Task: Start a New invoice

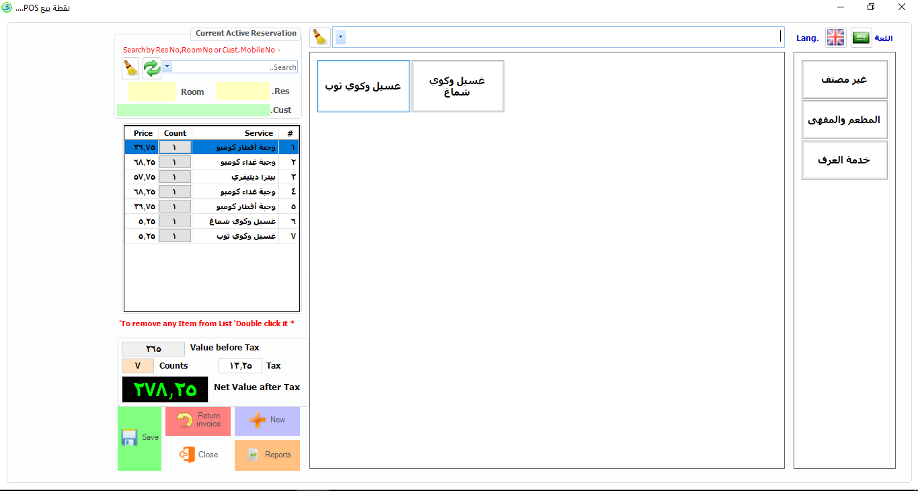Action: tap(267, 420)
